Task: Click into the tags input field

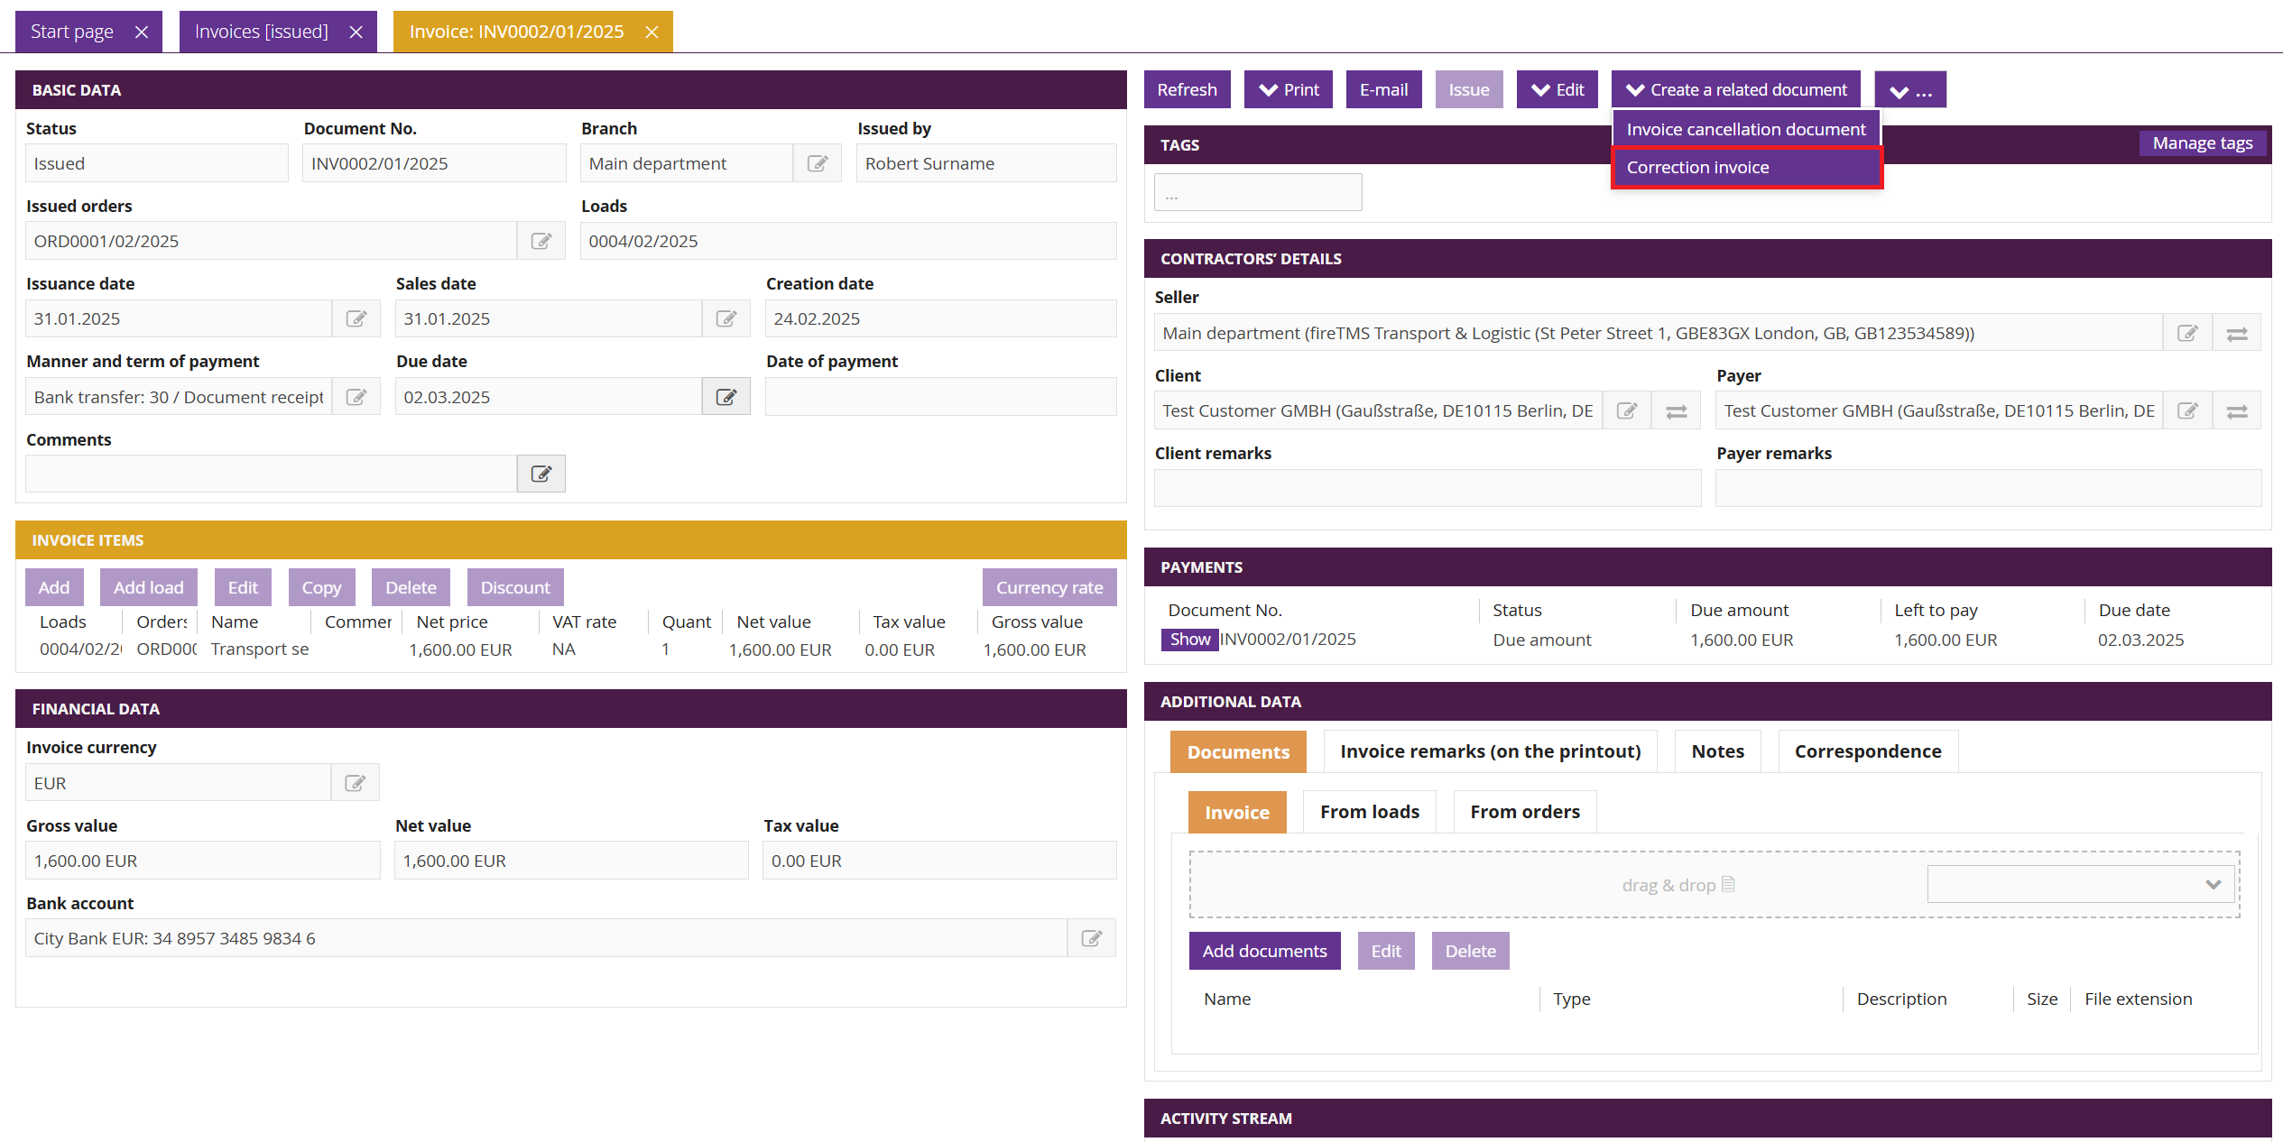Action: coord(1258,193)
